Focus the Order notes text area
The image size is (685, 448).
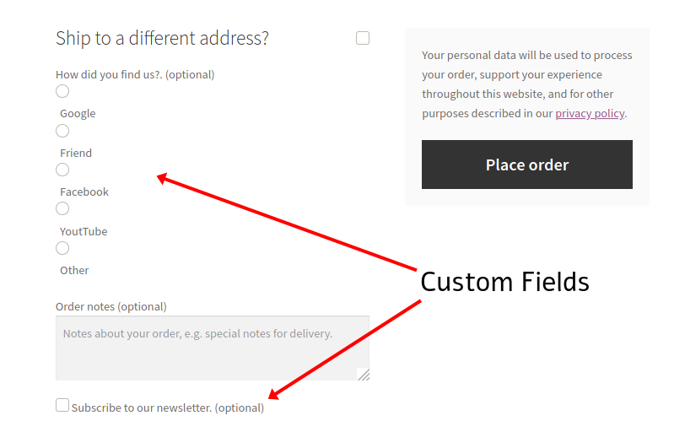(213, 348)
